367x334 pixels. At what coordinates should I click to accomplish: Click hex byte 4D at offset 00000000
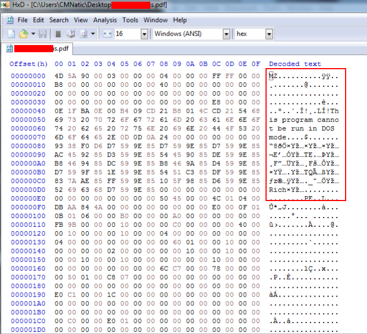pos(59,76)
